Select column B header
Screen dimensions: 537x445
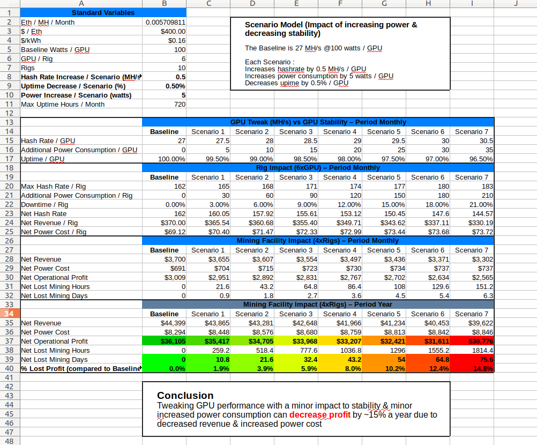click(165, 3)
